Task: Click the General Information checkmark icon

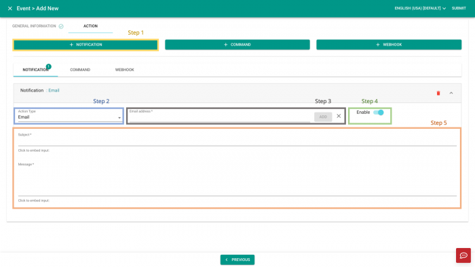Action: 61,26
